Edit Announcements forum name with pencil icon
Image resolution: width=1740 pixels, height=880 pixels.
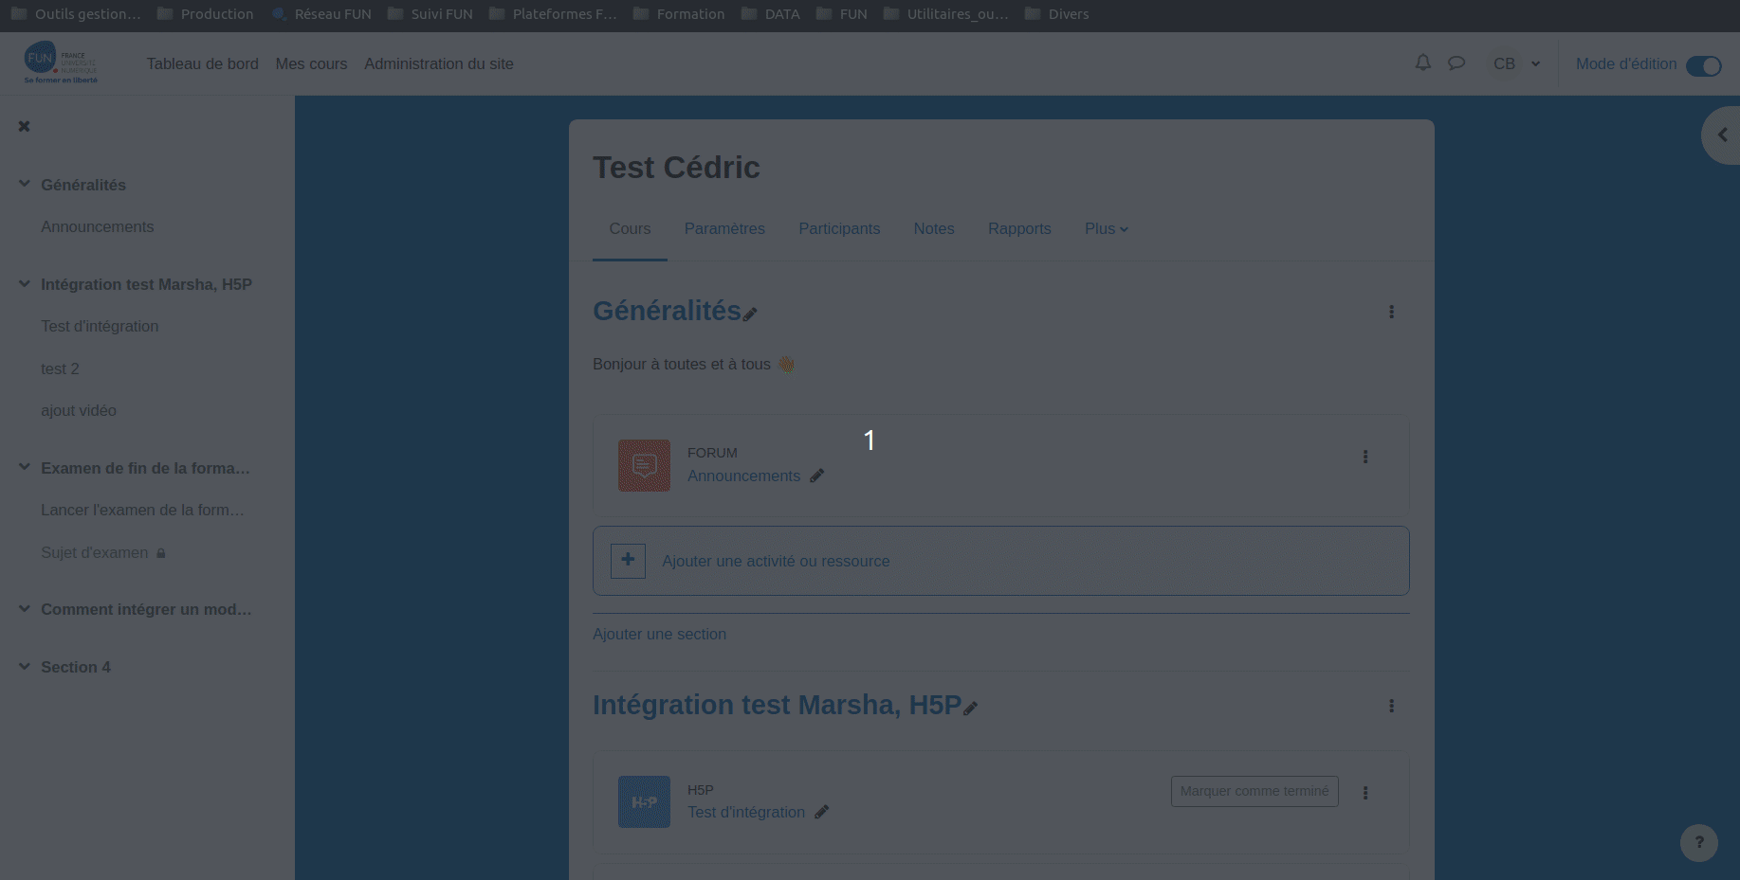pos(816,476)
